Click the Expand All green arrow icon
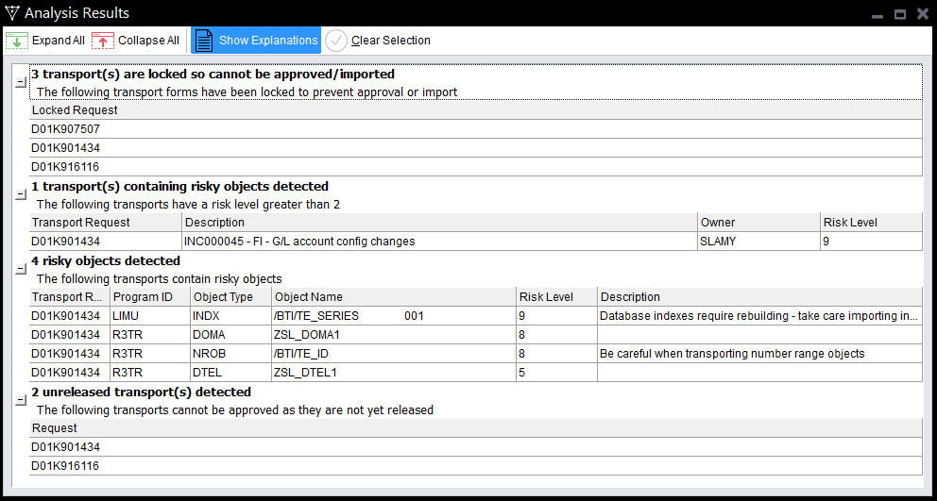 click(17, 41)
